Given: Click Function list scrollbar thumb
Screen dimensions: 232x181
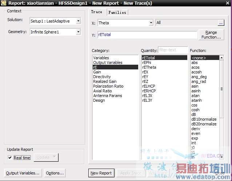Looking at the screenshot, I should 221,89.
